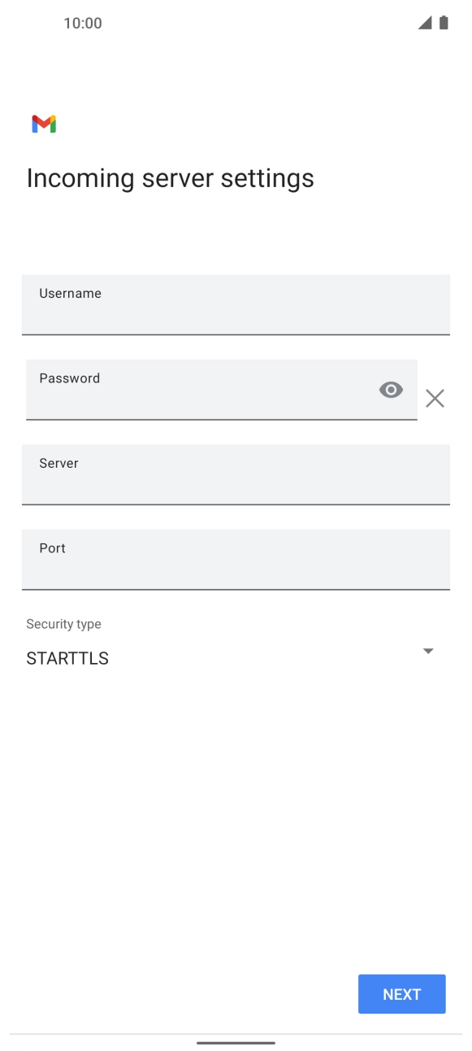The width and height of the screenshot is (472, 1051).
Task: Click the dropdown arrow beside STARTTLS
Action: [x=428, y=651]
